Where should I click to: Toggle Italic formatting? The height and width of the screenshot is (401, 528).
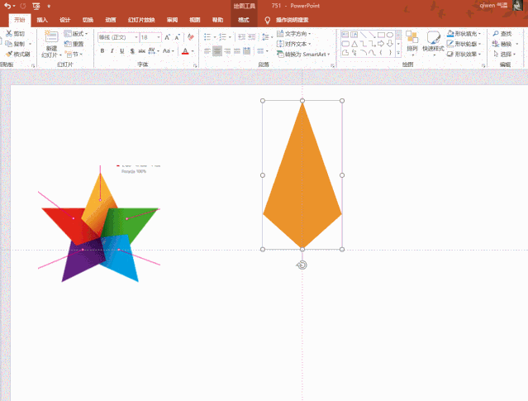(113, 51)
